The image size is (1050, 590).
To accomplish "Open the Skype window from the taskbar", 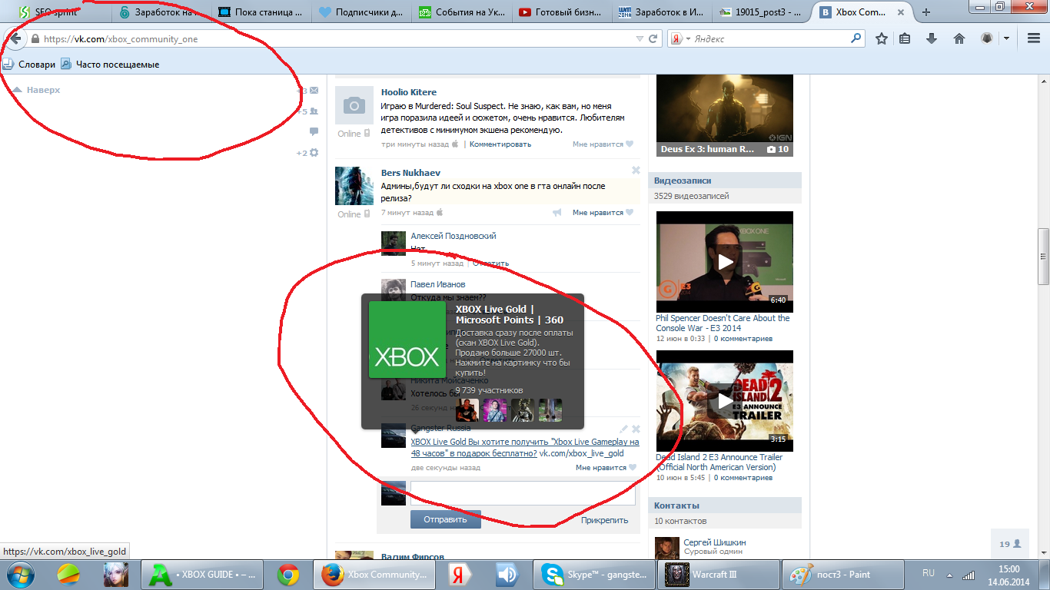I will [594, 575].
